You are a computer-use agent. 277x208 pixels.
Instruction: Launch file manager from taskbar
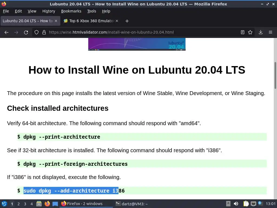[x=39, y=204]
